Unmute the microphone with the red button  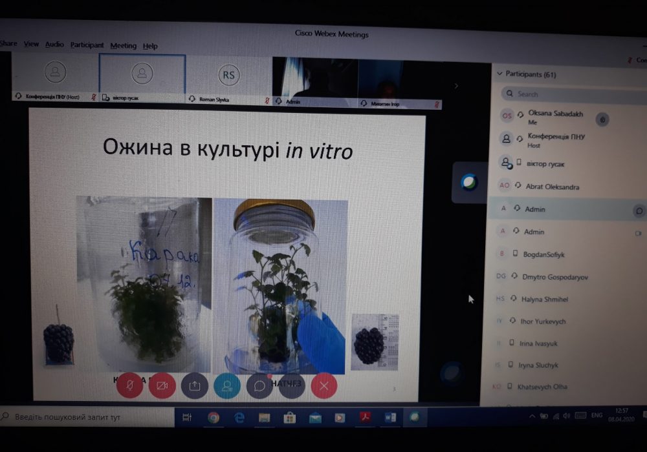[130, 385]
